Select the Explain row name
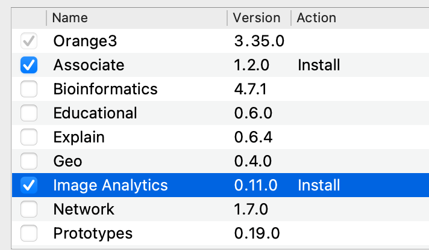The width and height of the screenshot is (429, 250). [79, 137]
